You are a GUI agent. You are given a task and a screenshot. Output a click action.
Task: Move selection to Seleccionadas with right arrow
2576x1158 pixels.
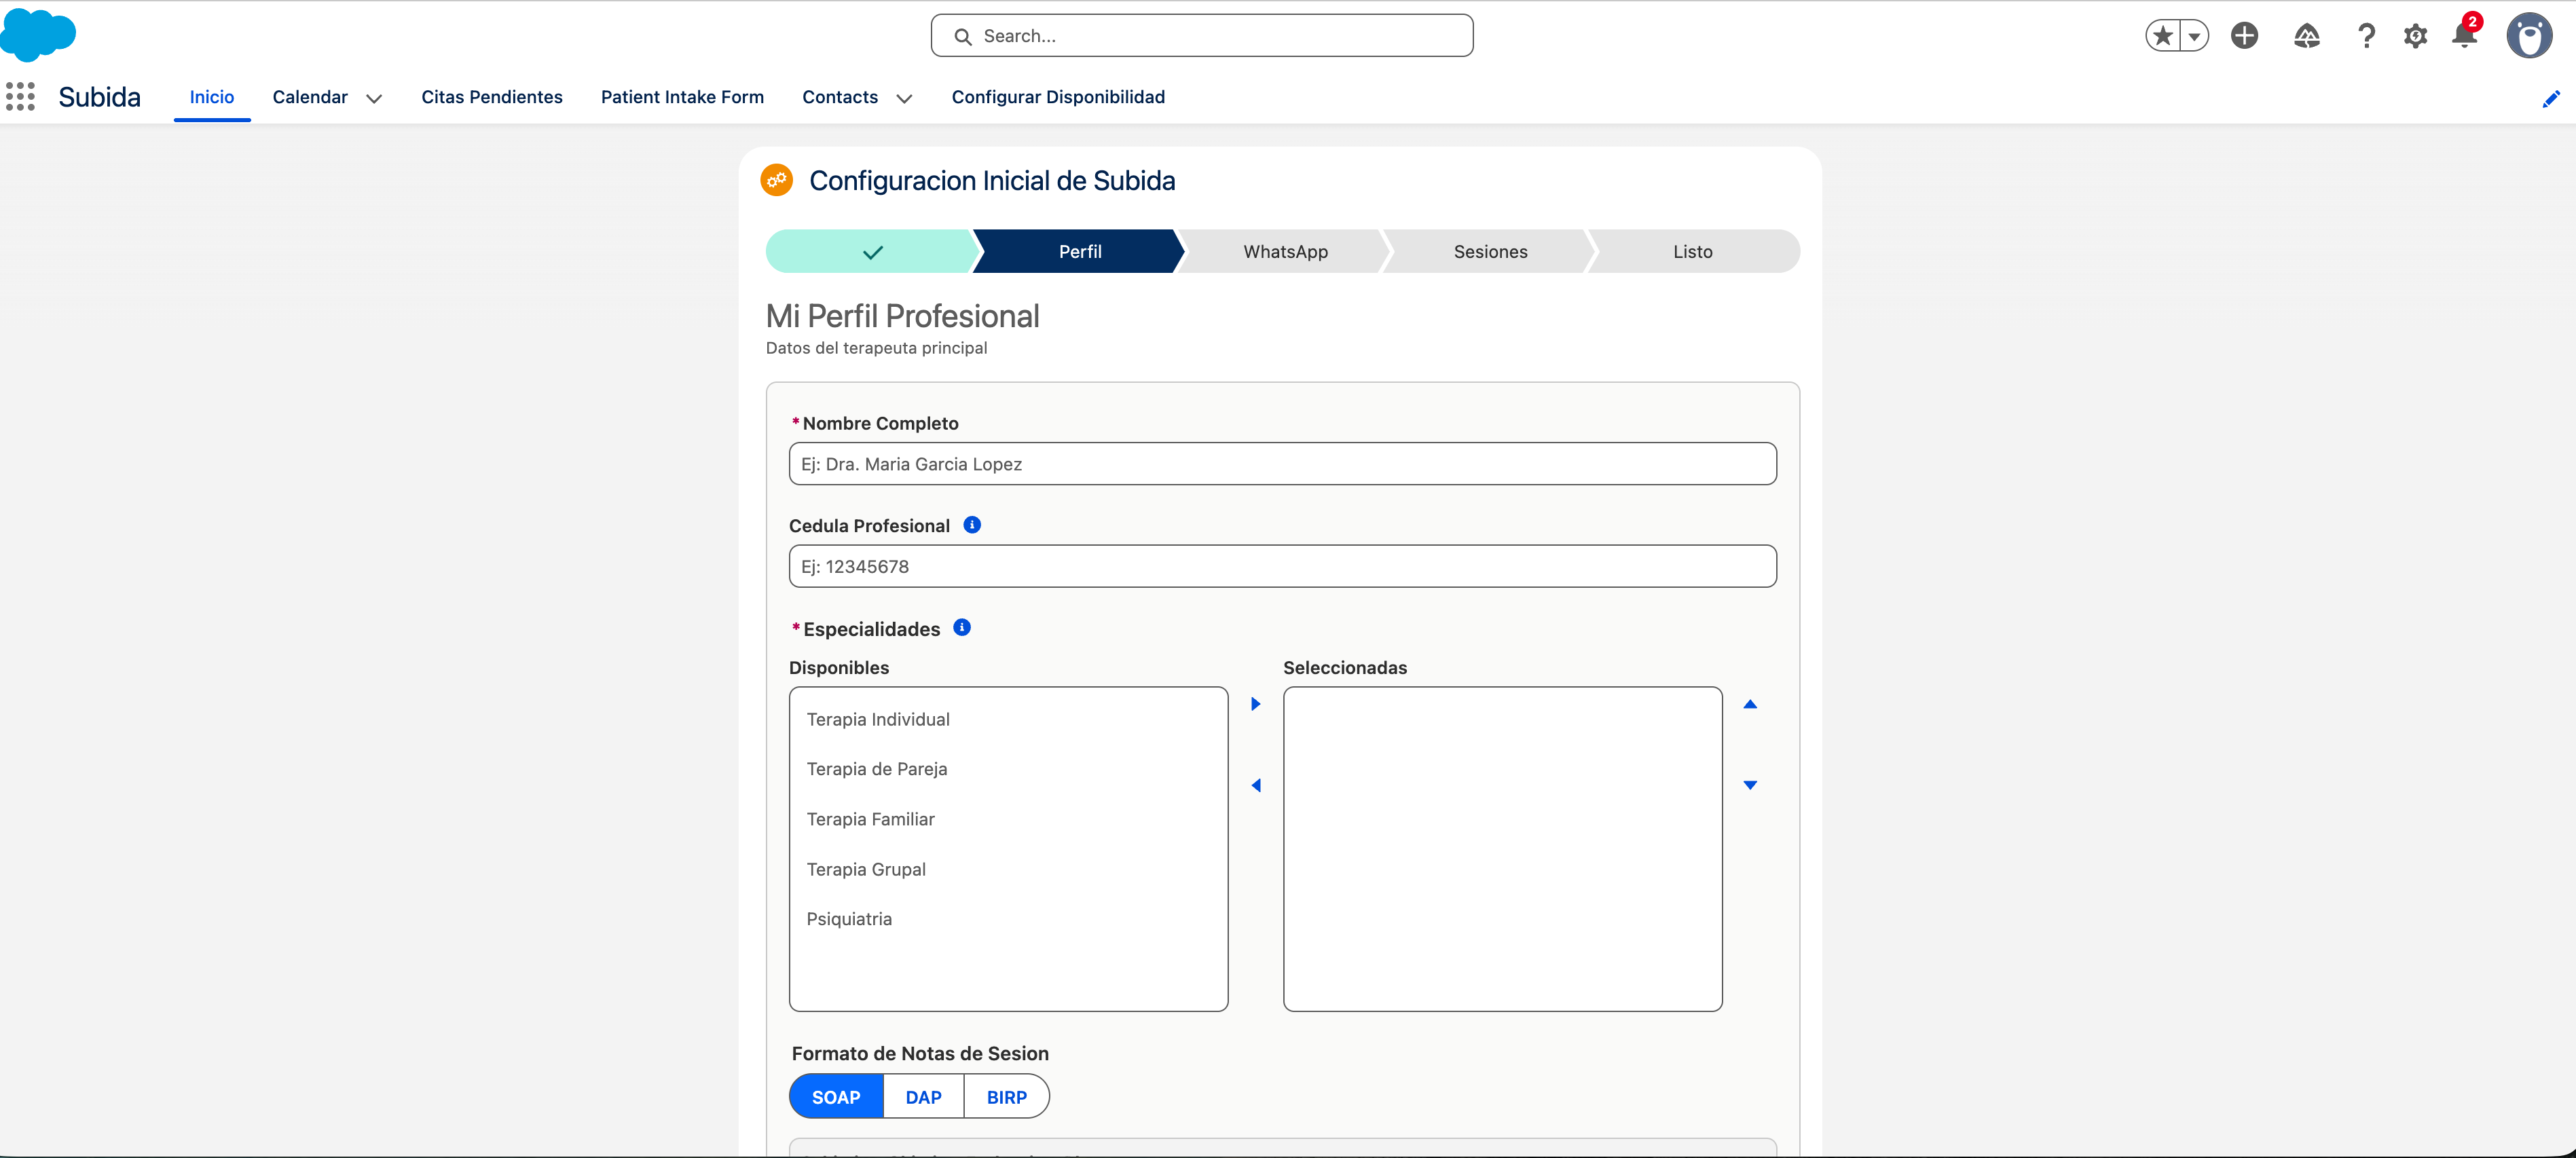[1256, 704]
